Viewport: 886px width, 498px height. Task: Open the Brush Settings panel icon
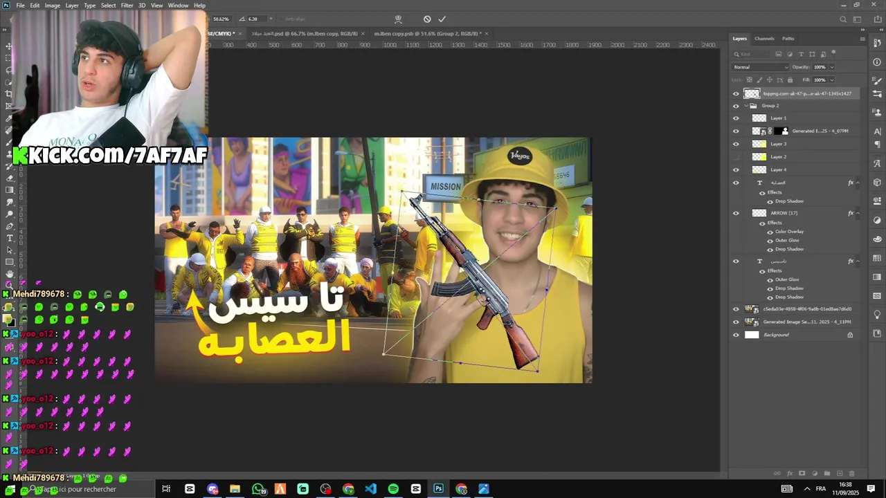(x=877, y=81)
